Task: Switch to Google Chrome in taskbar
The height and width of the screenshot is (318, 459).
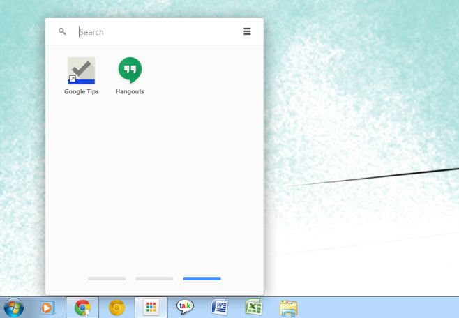Action: 82,308
